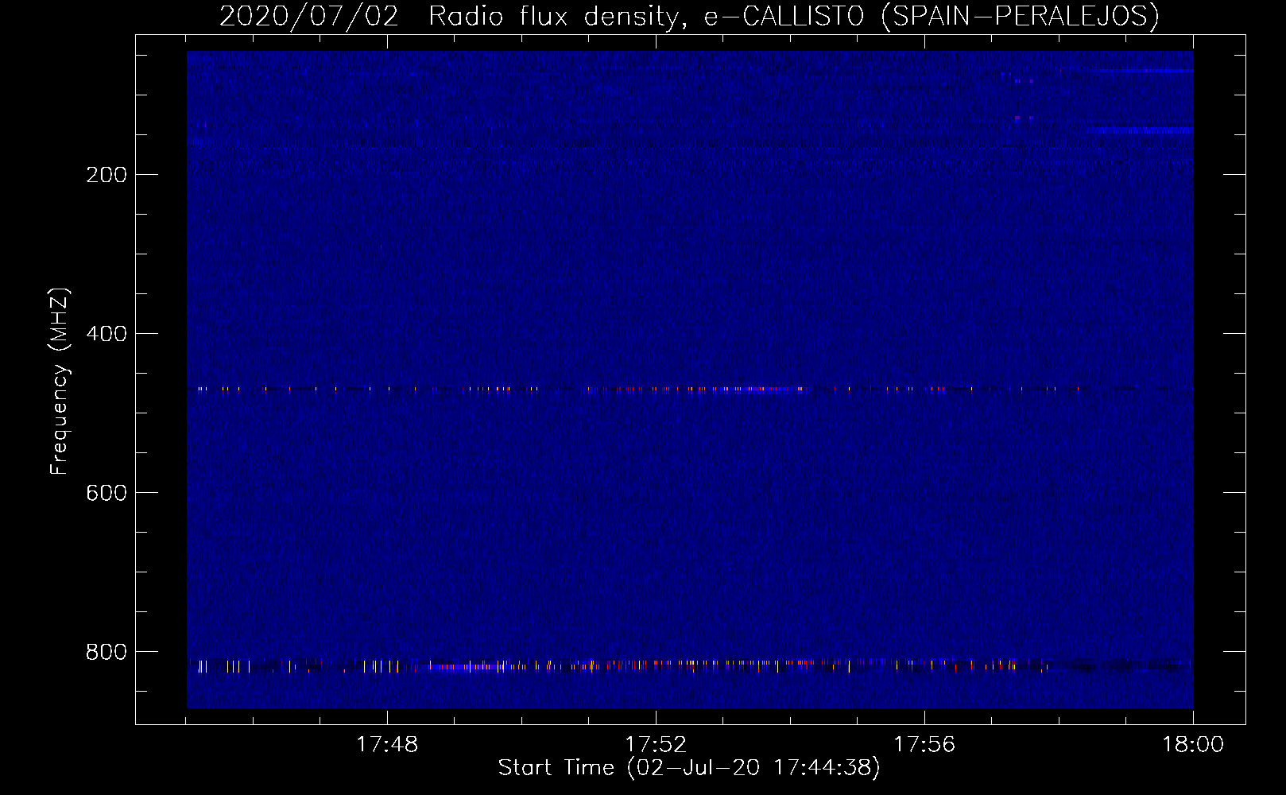
Task: Click the 800 frequency tick label
Action: tap(107, 652)
